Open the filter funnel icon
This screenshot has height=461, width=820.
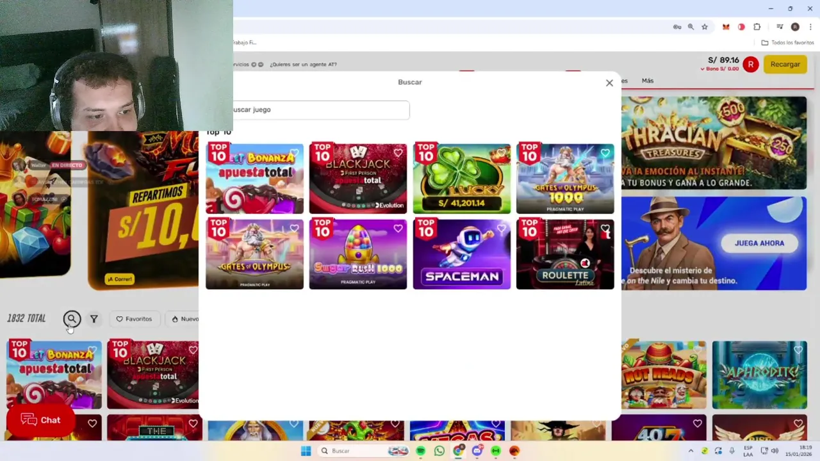pos(94,319)
